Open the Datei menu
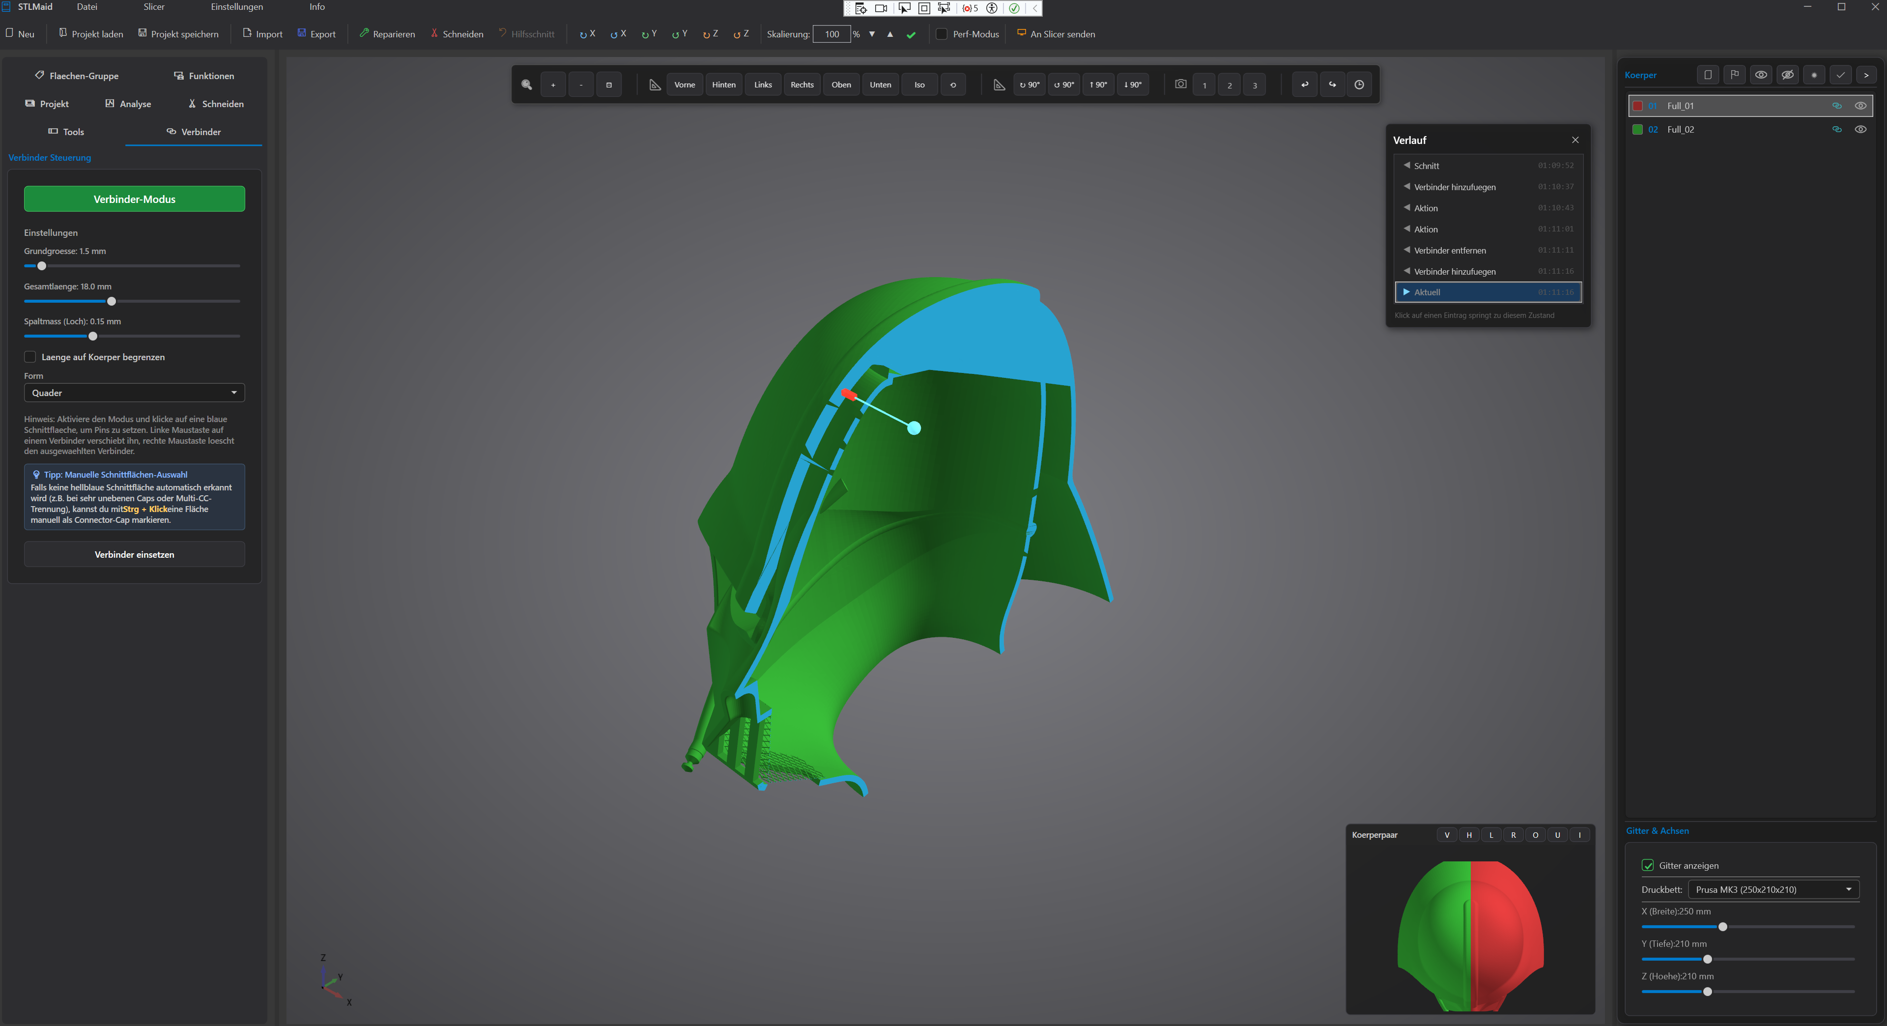 click(x=86, y=7)
